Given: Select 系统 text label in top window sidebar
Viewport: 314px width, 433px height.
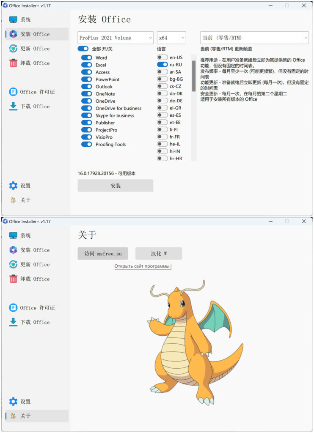Looking at the screenshot, I should click(x=25, y=19).
